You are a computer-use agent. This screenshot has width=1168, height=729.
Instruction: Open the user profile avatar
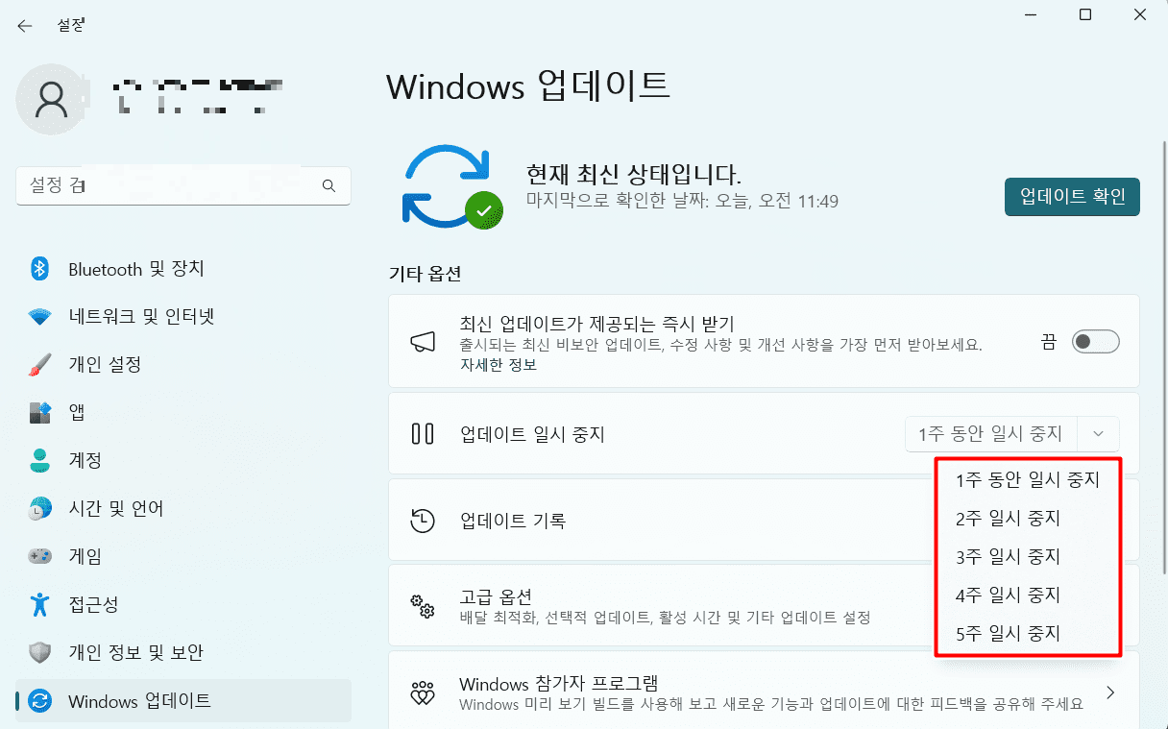(x=52, y=99)
